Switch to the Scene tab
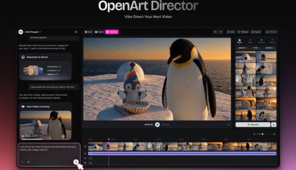Screen dimensions: 296x170 pyautogui.click(x=99, y=32)
